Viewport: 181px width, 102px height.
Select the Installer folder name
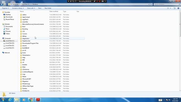25,65
